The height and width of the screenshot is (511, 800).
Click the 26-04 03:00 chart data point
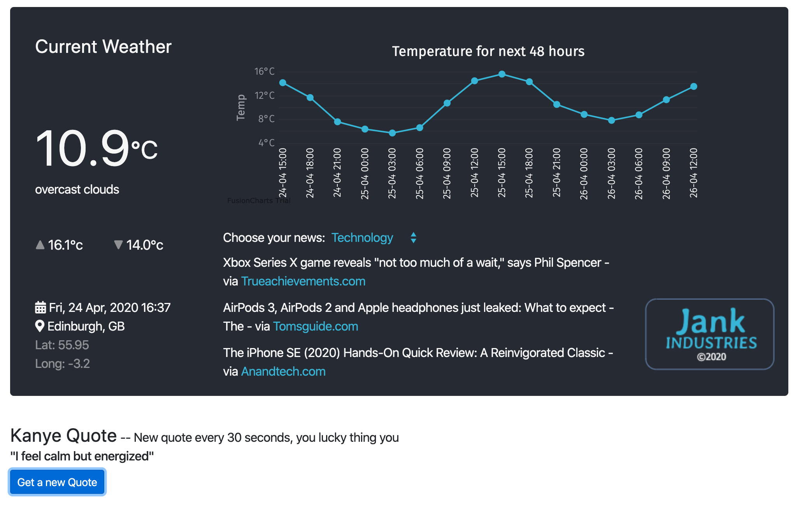[x=611, y=121]
